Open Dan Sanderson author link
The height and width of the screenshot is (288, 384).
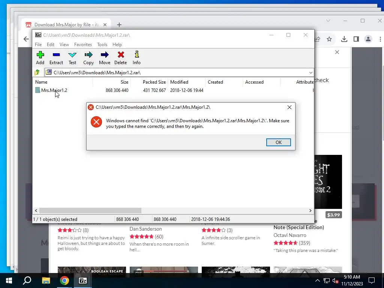point(146,229)
